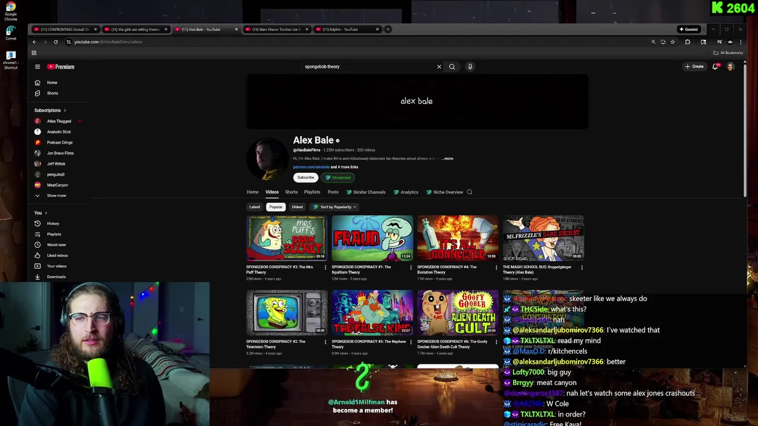758x426 pixels.
Task: Switch to channel Playlists tab
Action: coord(312,192)
